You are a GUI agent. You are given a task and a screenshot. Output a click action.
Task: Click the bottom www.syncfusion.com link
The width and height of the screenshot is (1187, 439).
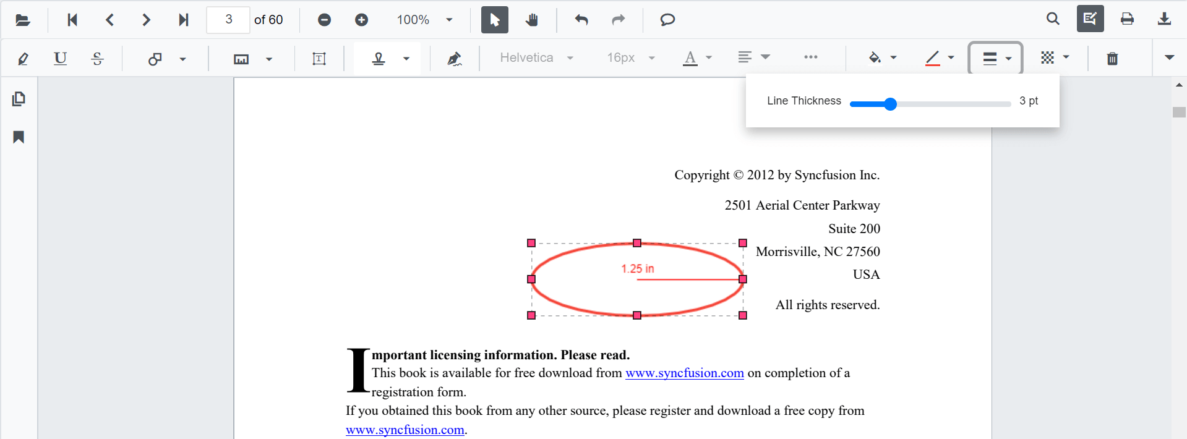[x=405, y=430]
